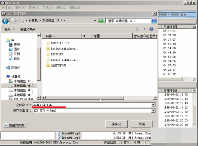198x146 pixels.
Task: Open 图片 library
Action: (15, 49)
